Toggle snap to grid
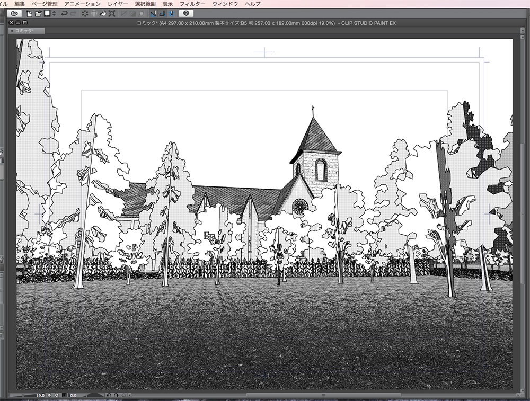Viewport: 530px width, 401px height. tap(171, 14)
